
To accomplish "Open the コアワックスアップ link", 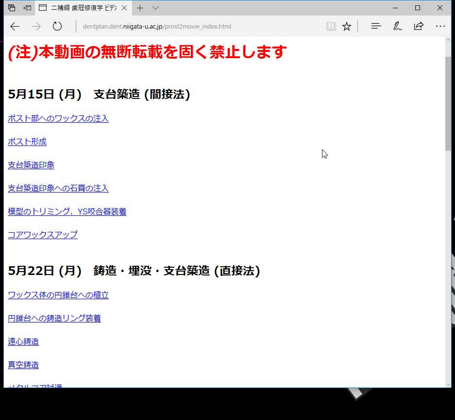I will tap(43, 235).
